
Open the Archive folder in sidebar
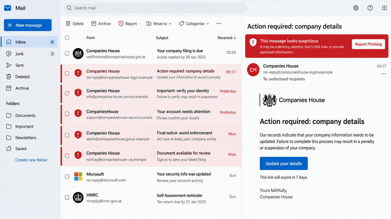tap(29, 88)
